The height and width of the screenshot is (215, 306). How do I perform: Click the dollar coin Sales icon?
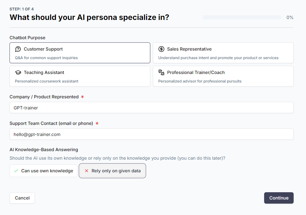click(x=161, y=49)
